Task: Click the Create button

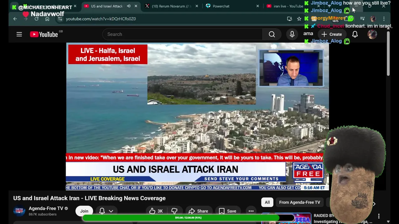Action: (332, 34)
